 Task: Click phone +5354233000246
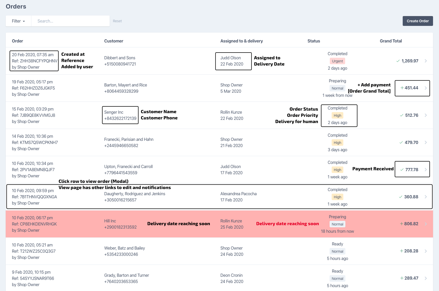[x=121, y=254]
